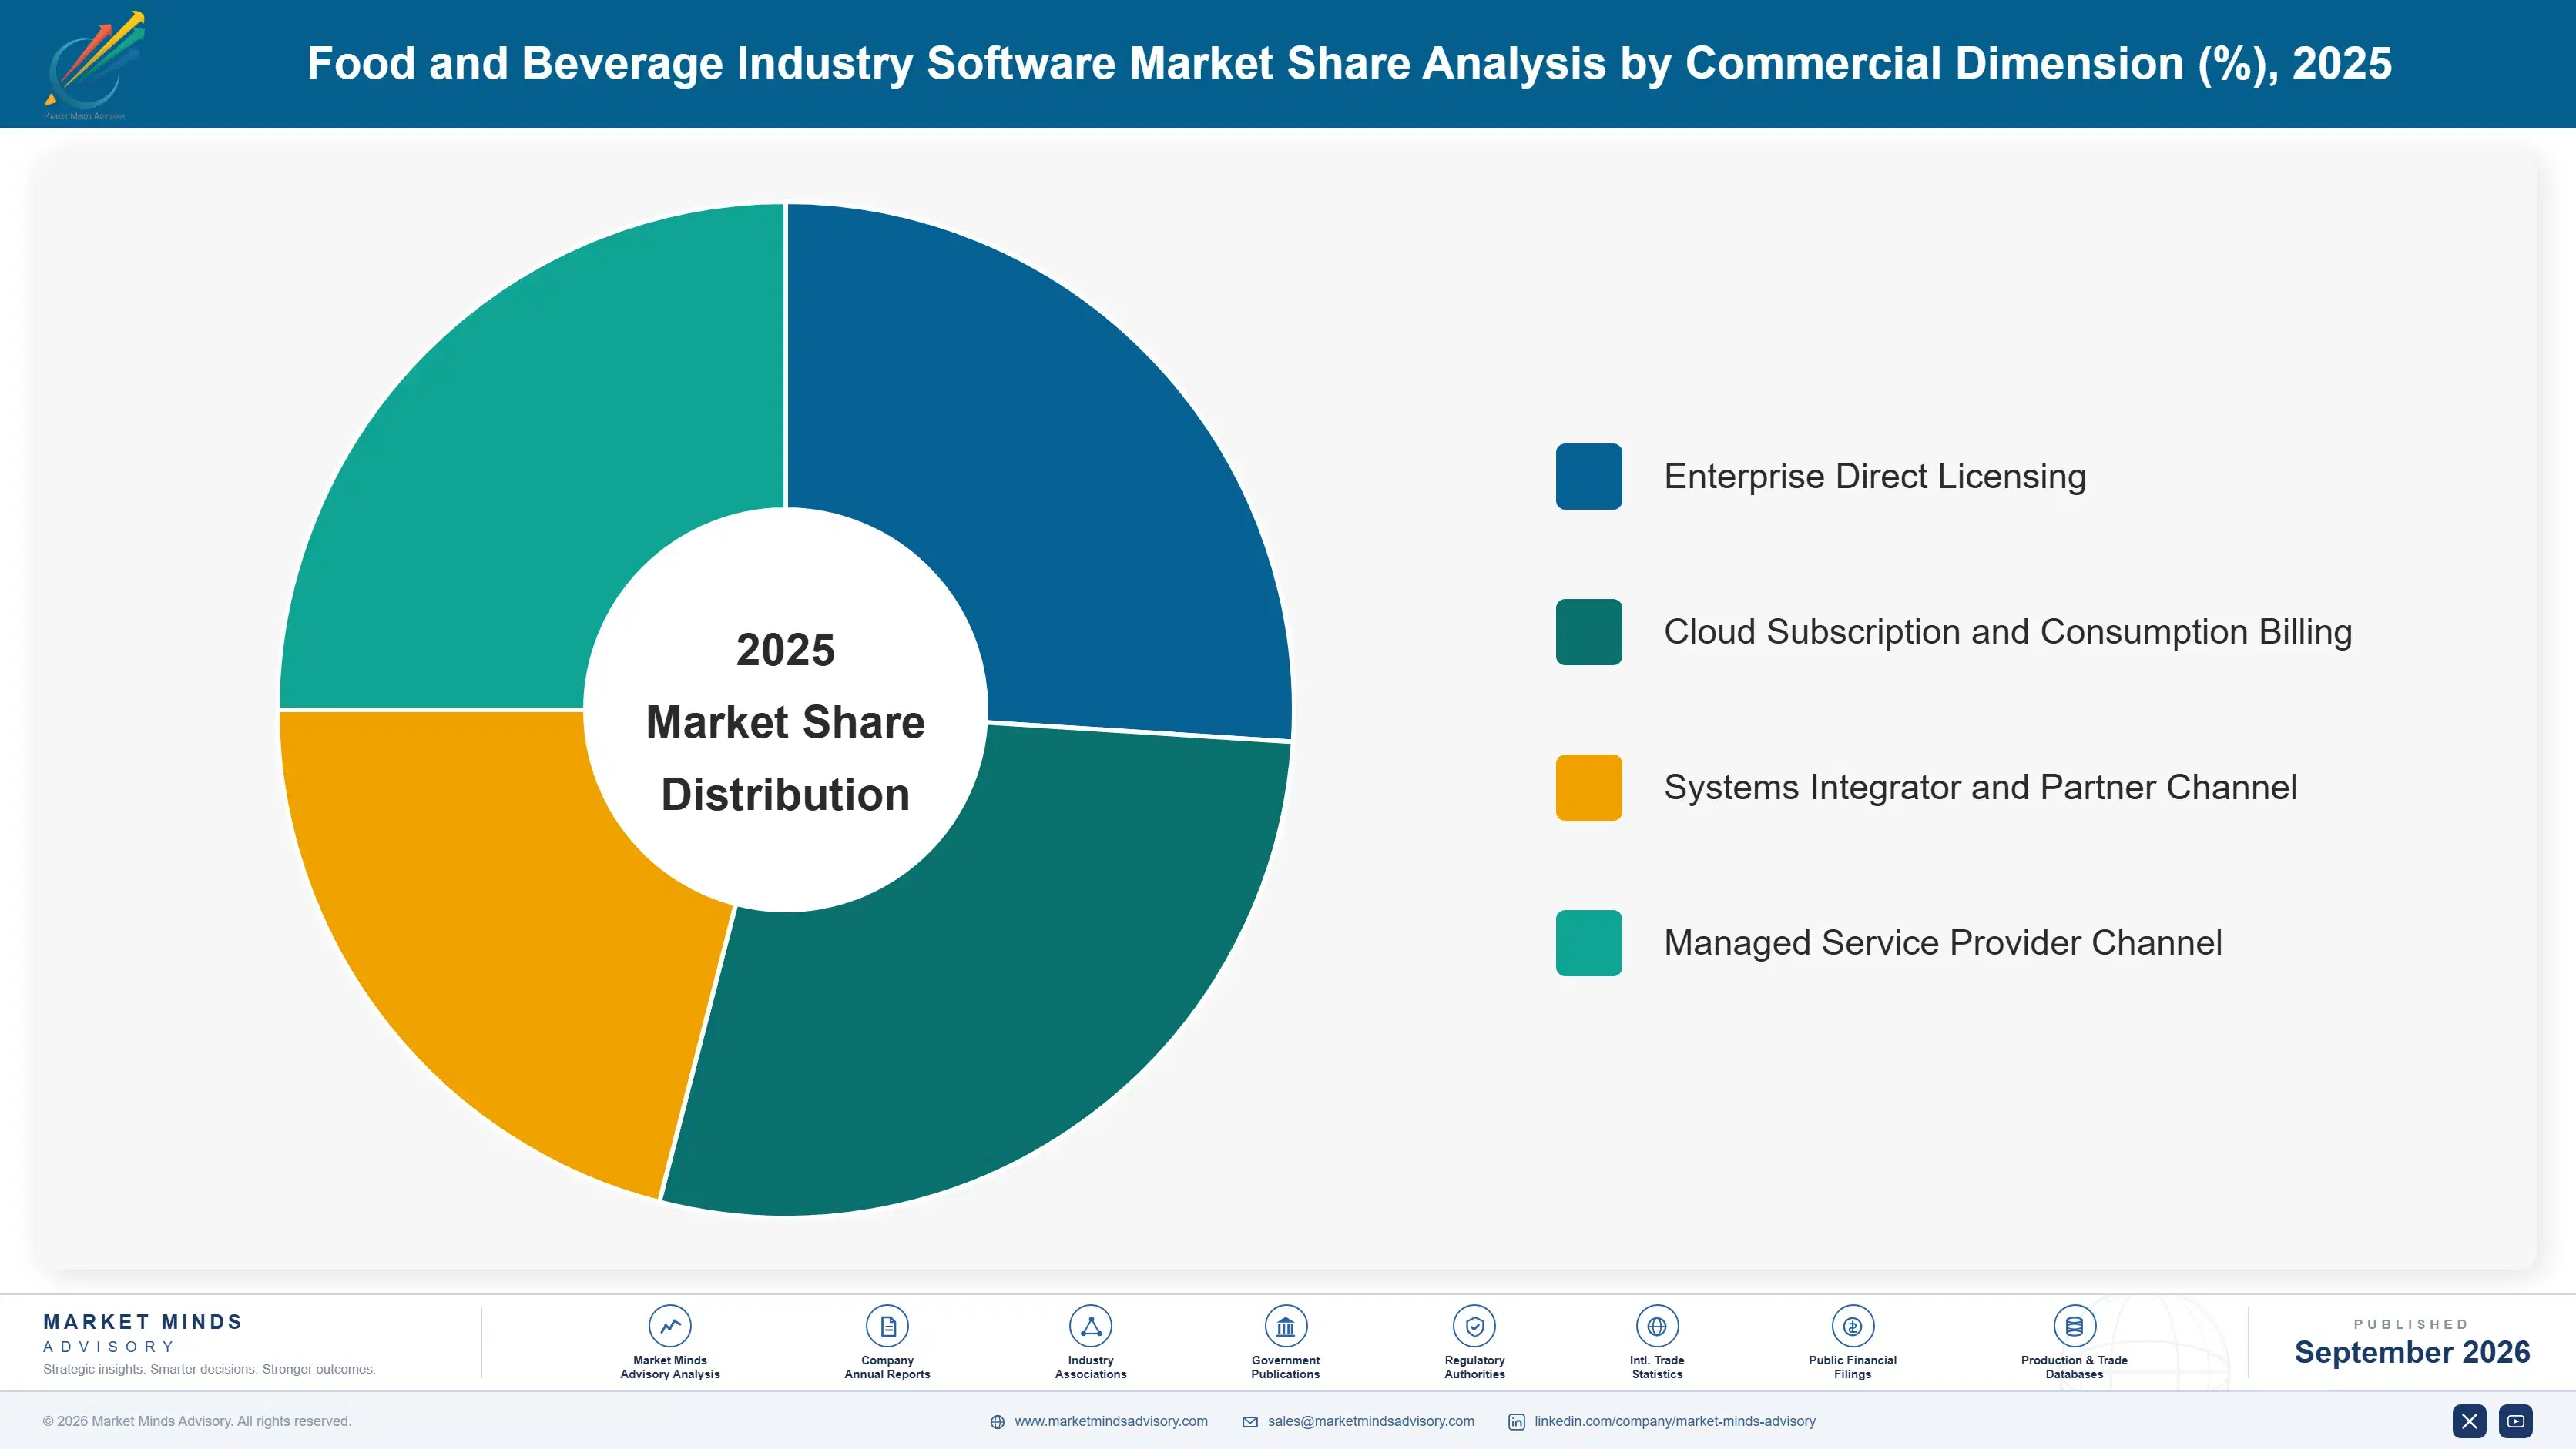The image size is (2576, 1449).
Task: Click the Market Minds Advisory Analysis chart icon
Action: [669, 1326]
